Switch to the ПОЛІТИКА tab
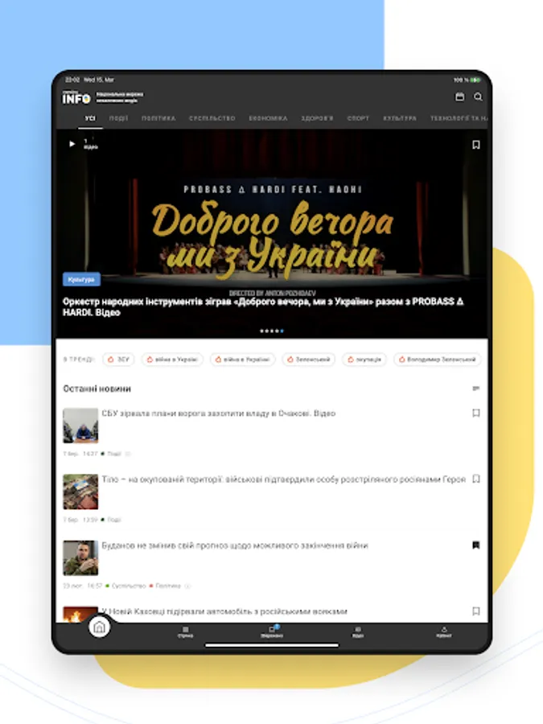 pyautogui.click(x=158, y=118)
